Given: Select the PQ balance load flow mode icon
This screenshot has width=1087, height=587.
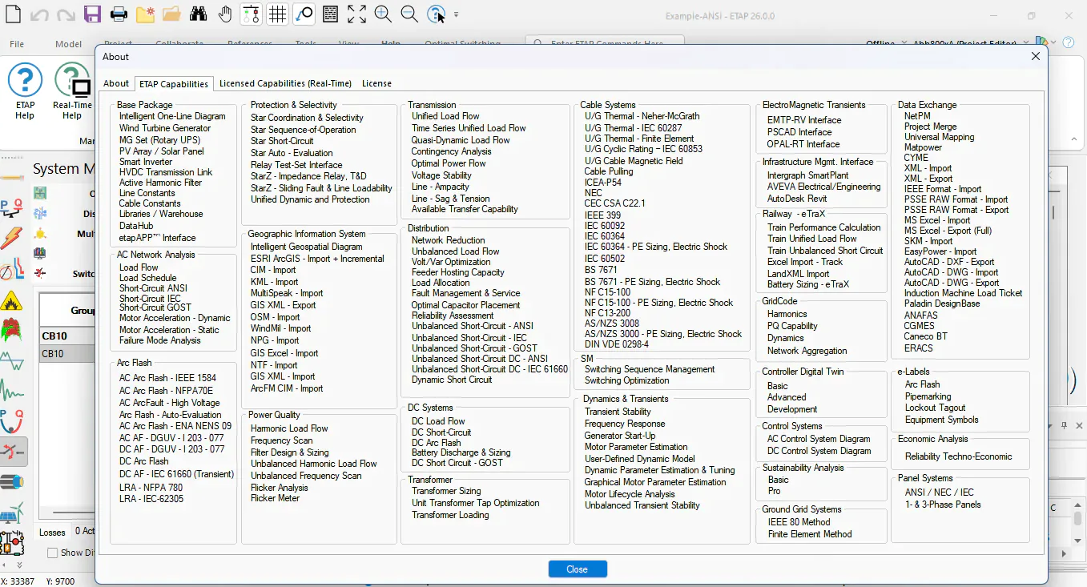Looking at the screenshot, I should coord(12,207).
